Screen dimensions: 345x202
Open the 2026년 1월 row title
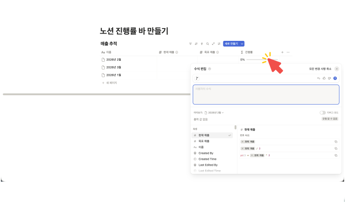113,75
